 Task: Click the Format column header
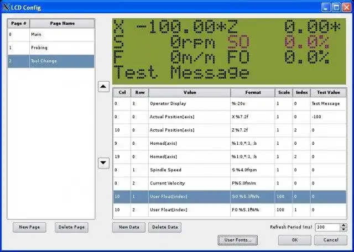253,92
